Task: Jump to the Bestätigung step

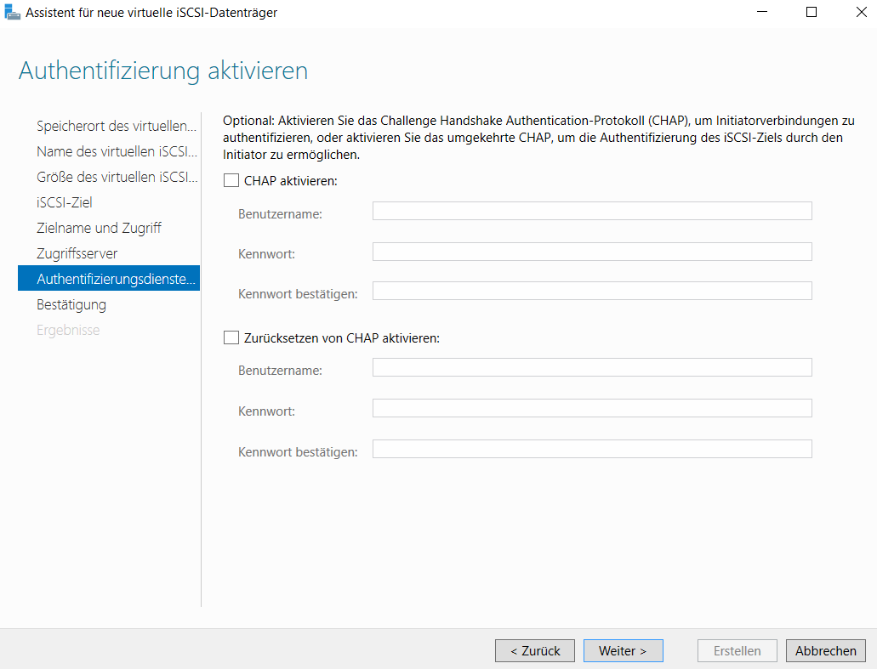Action: (x=71, y=304)
